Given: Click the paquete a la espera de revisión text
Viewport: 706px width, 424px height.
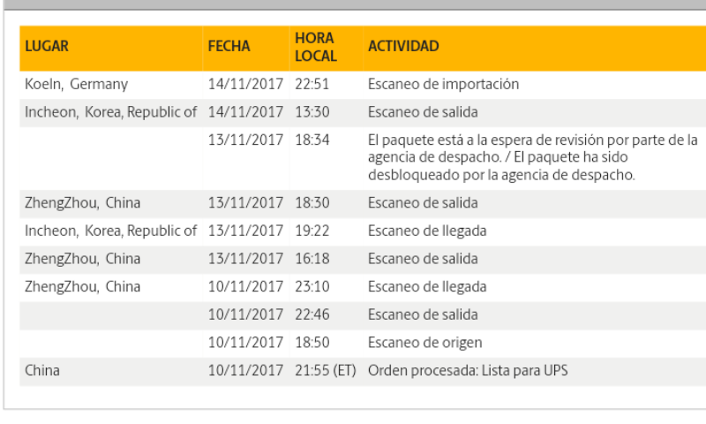Looking at the screenshot, I should 533,157.
